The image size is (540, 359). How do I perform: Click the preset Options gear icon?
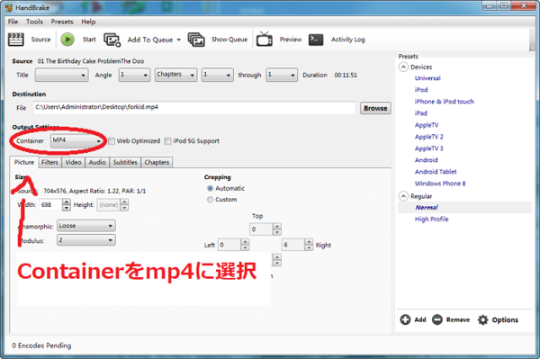pyautogui.click(x=482, y=319)
